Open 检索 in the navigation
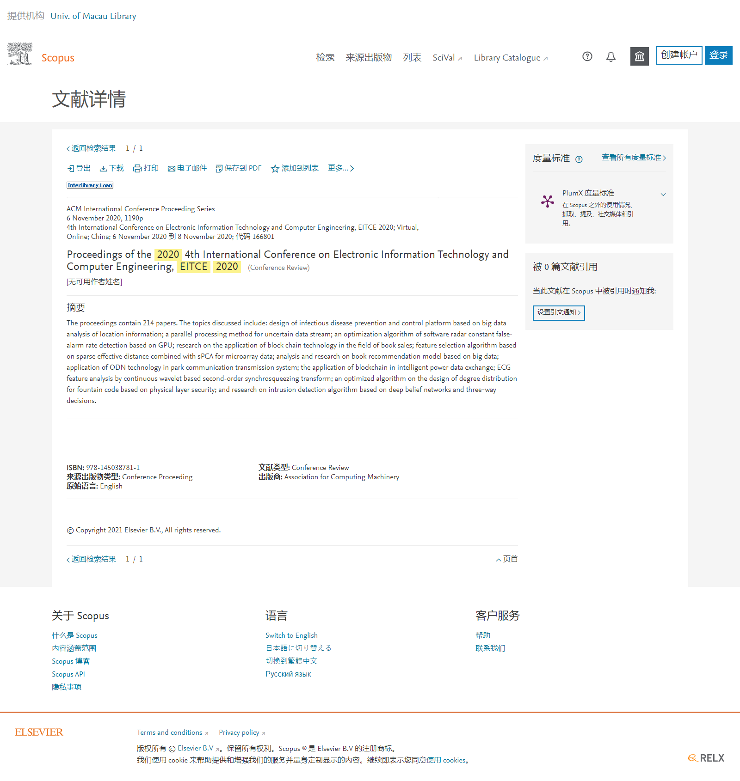 point(325,57)
